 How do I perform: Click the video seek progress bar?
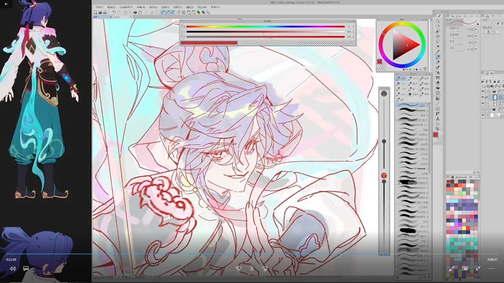tap(252, 254)
